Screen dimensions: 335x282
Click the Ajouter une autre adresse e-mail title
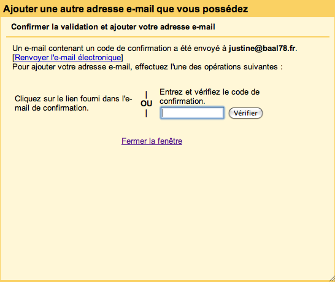(x=125, y=9)
